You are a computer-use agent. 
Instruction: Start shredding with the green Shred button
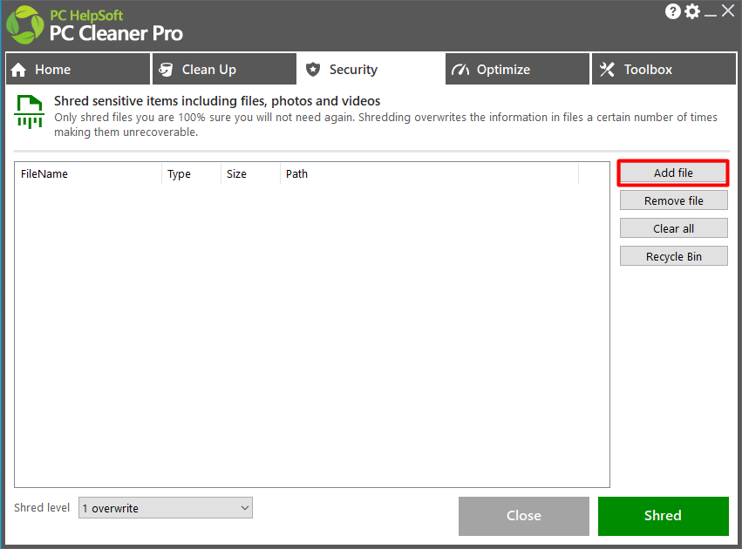pyautogui.click(x=664, y=516)
